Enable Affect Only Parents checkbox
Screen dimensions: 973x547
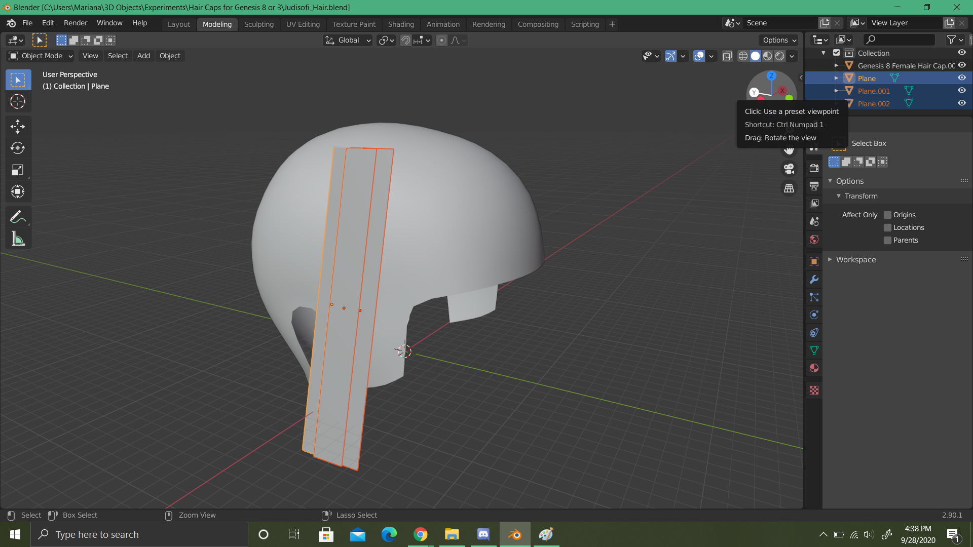click(x=887, y=240)
